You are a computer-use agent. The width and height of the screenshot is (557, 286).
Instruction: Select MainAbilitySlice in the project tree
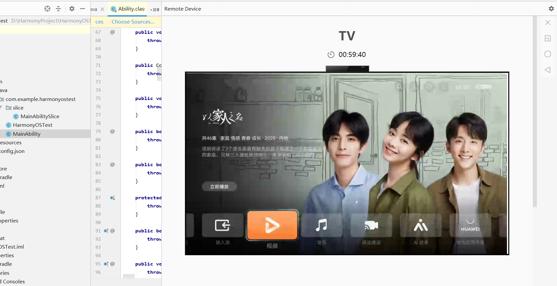(39, 117)
